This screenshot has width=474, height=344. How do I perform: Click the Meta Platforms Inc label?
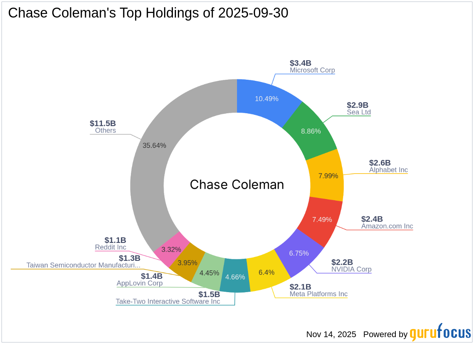[318, 294]
